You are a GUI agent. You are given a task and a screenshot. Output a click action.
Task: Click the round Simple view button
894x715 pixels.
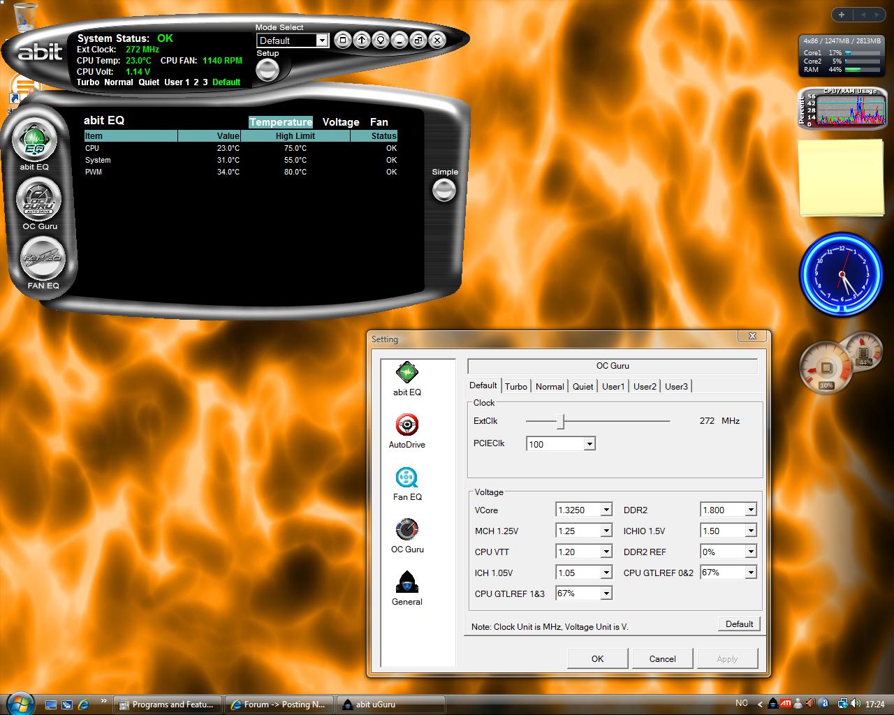pos(444,190)
